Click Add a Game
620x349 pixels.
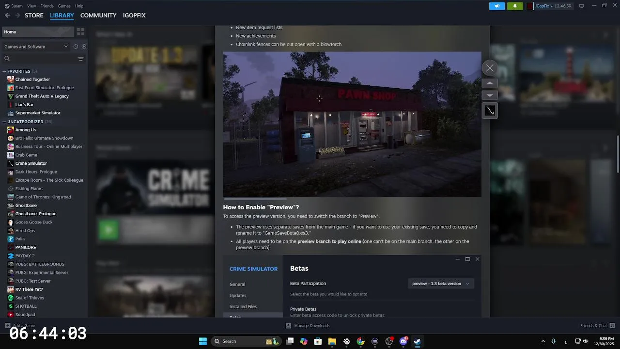click(20, 326)
